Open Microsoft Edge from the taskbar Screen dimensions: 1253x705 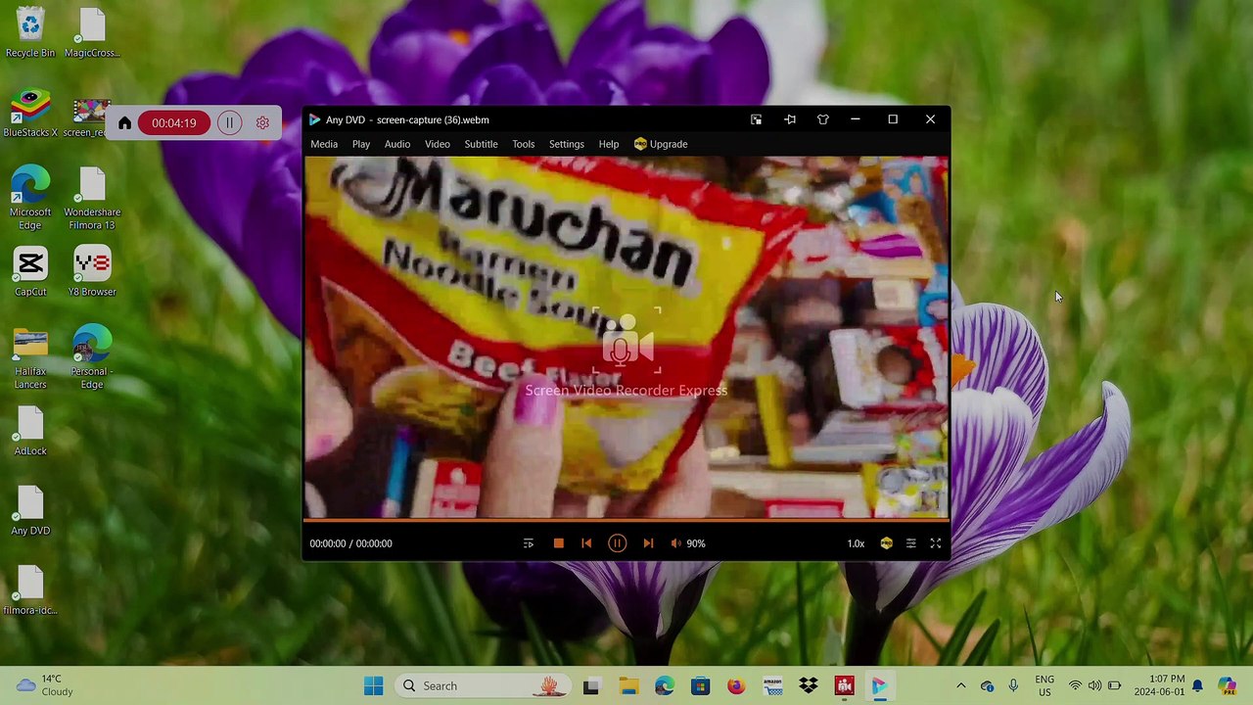pos(664,686)
